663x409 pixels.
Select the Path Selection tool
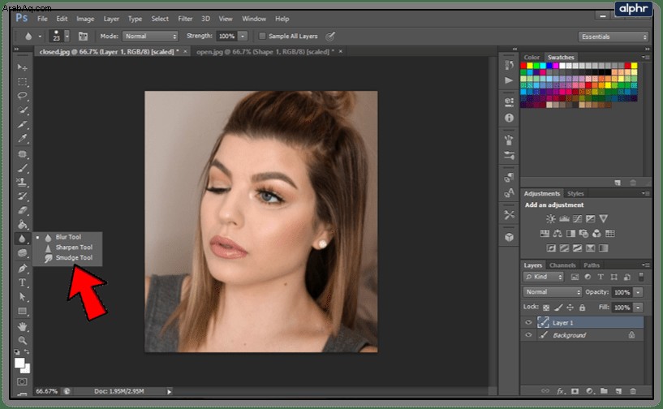pyautogui.click(x=23, y=297)
